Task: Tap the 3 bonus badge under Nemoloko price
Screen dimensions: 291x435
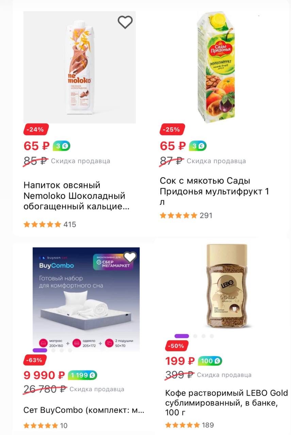Action: pyautogui.click(x=61, y=146)
